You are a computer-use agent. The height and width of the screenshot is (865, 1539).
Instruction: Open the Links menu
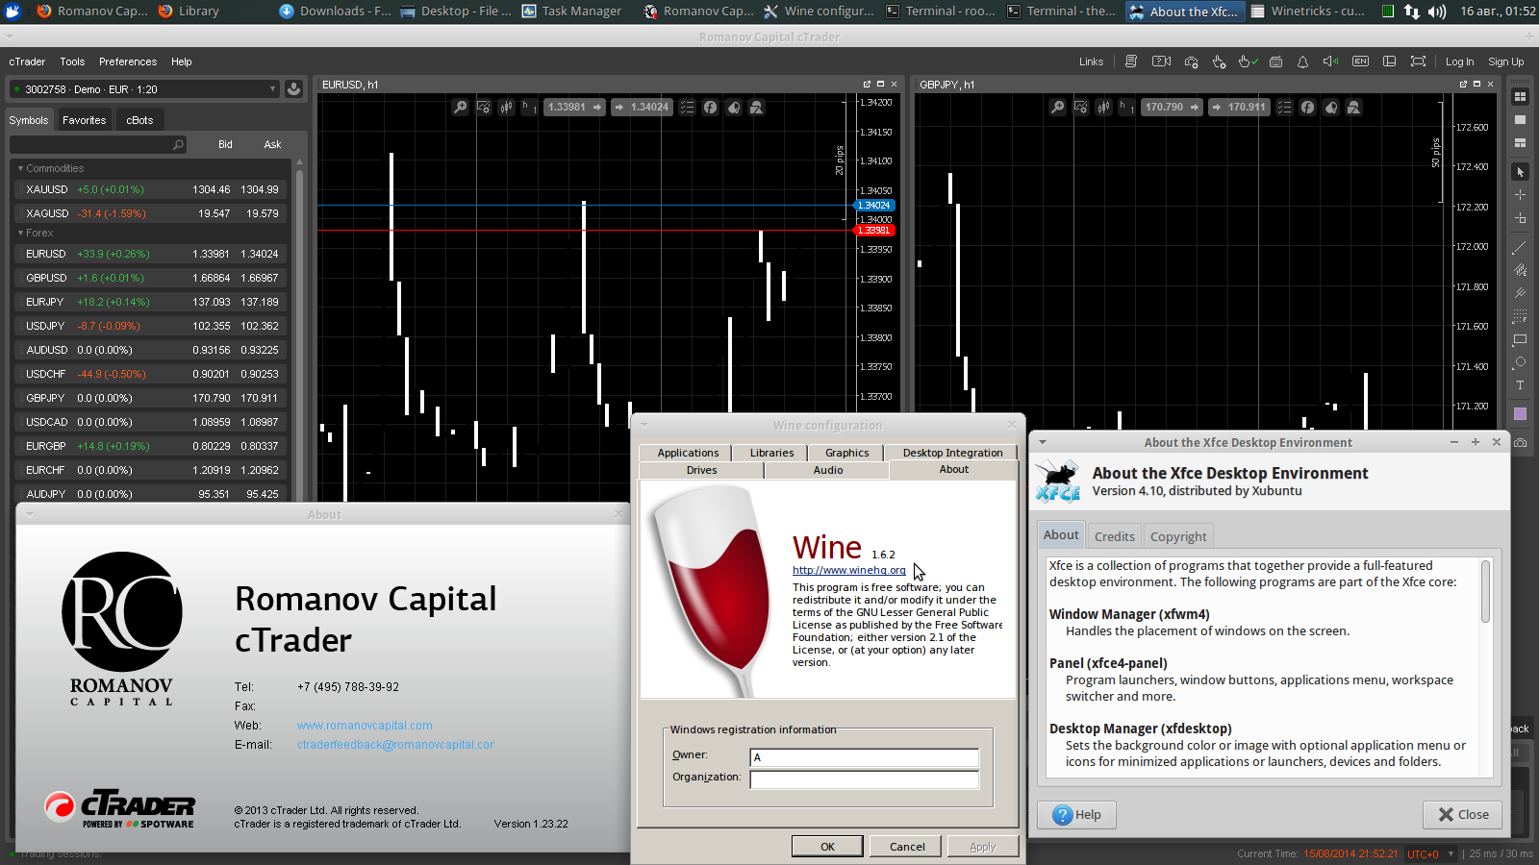coord(1091,62)
